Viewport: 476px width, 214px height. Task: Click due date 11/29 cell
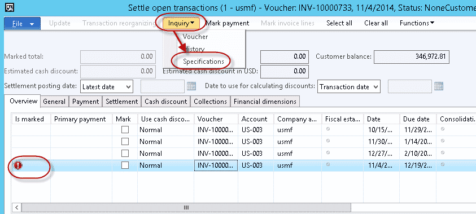click(418, 130)
